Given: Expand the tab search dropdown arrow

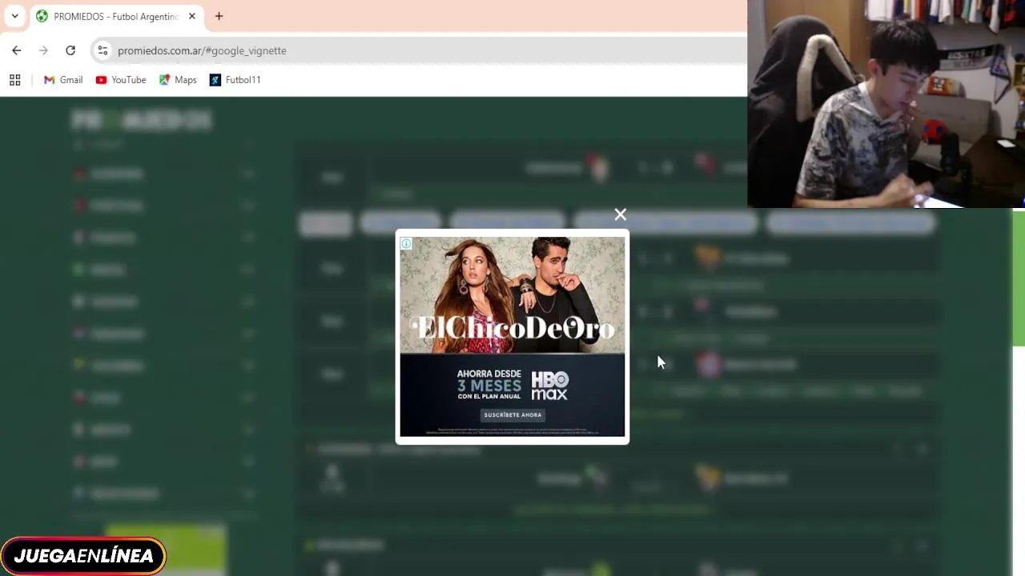Looking at the screenshot, I should pos(14,16).
